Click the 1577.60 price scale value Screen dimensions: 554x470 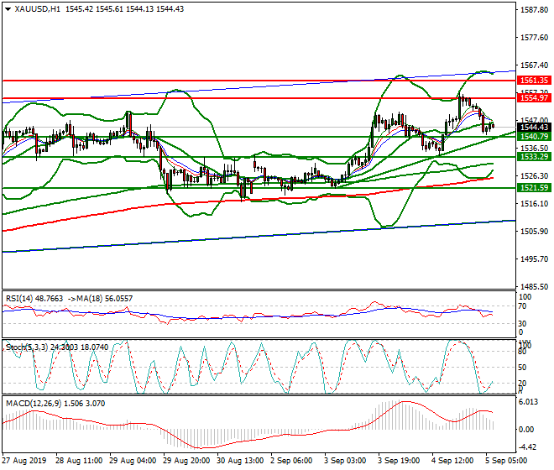coord(534,38)
